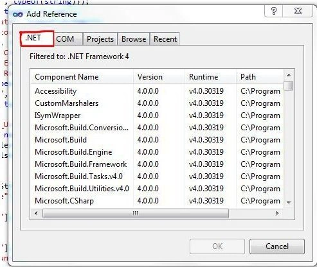Click the vertical scrollbar down arrow
The width and height of the screenshot is (317, 267).
point(289,202)
